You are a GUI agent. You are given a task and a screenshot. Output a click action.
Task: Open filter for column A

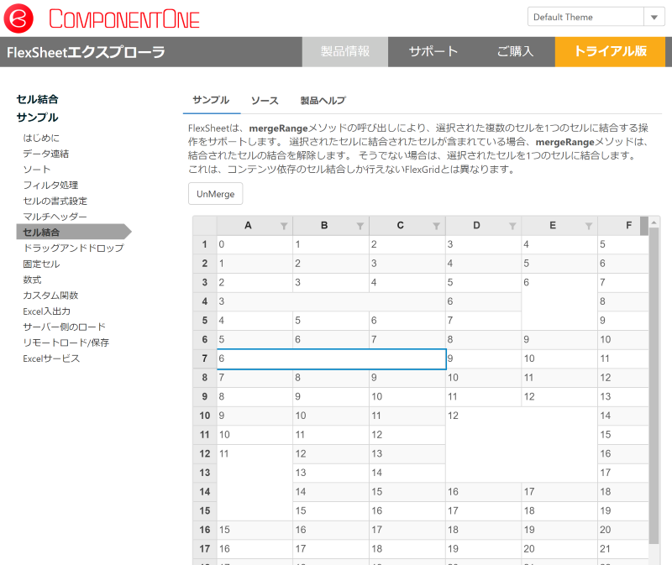[284, 226]
